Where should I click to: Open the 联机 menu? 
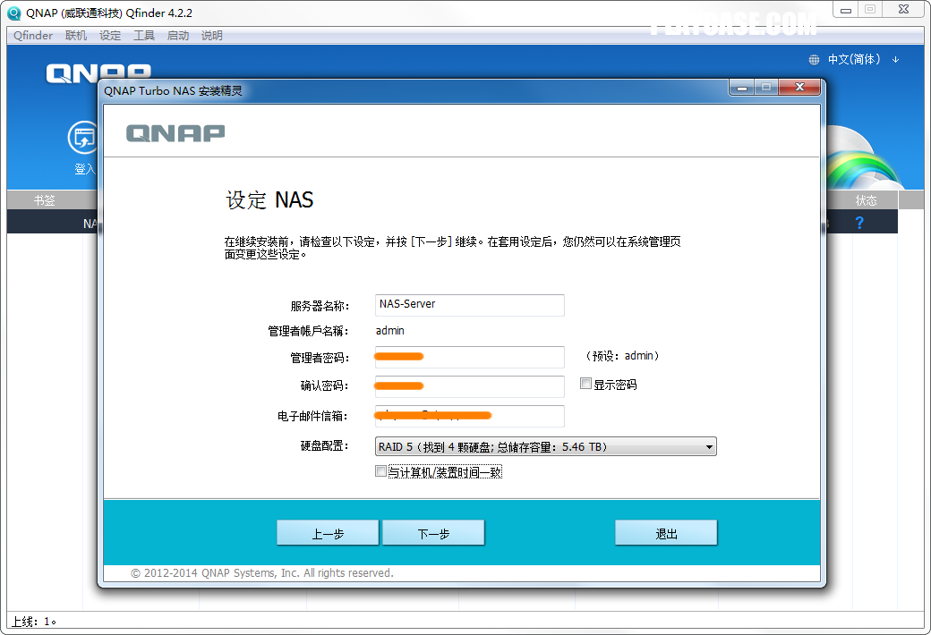[76, 36]
